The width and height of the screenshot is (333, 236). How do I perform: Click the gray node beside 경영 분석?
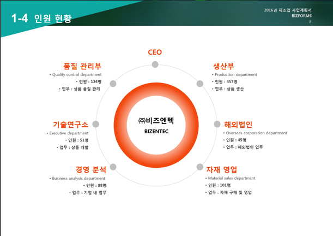coord(113,167)
